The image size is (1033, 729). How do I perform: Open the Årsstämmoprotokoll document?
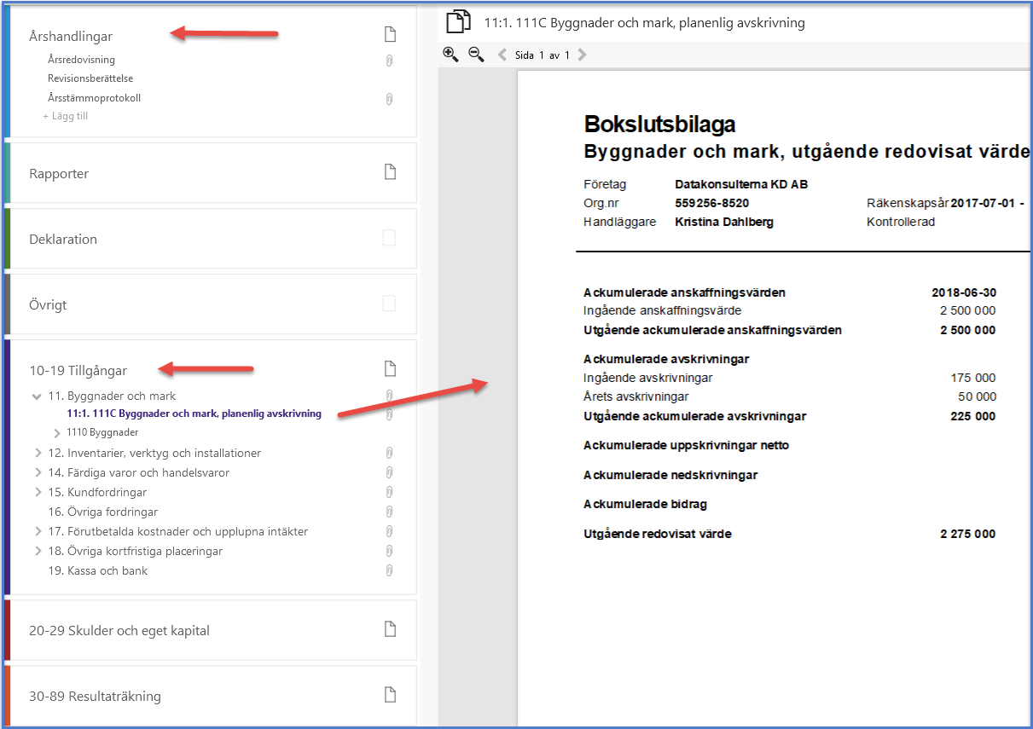[94, 98]
